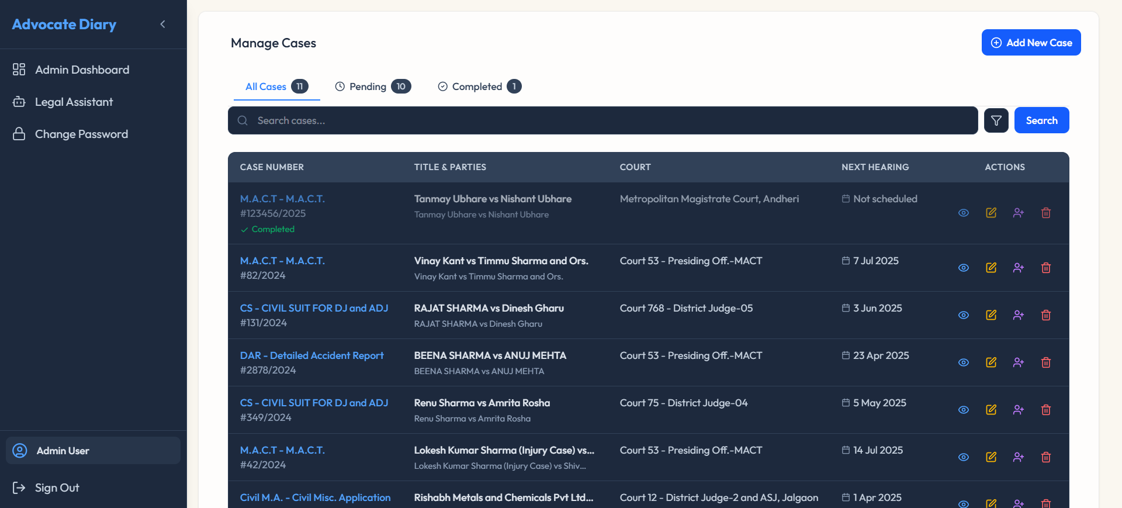Open case link M.A.C.T #82/2024

click(x=282, y=261)
